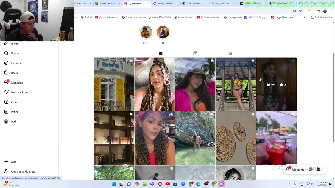Image resolution: width=335 pixels, height=188 pixels.
Task: Click the microphone tray icon
Action: (x=295, y=184)
